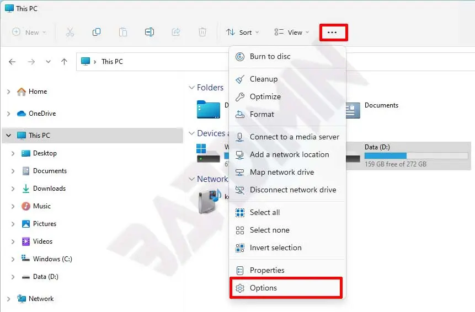Viewport: 475px width, 312px height.
Task: Choose Cleanup from menu
Action: click(287, 79)
